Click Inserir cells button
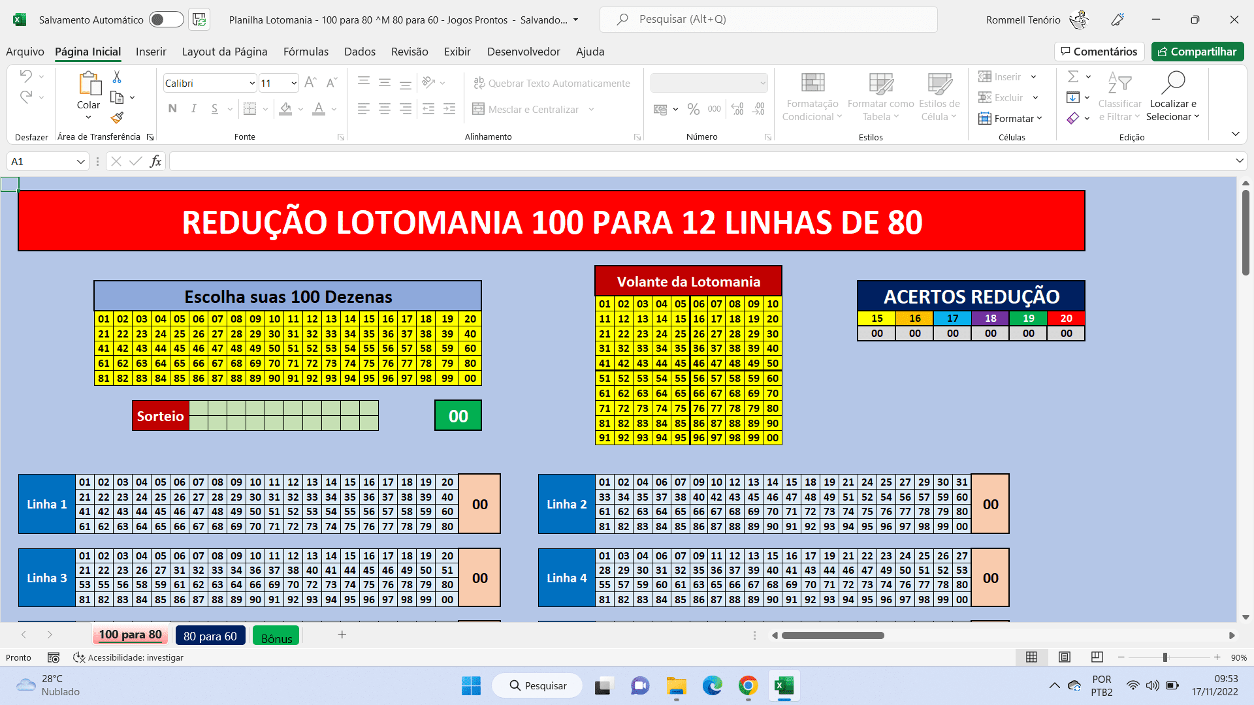Image resolution: width=1254 pixels, height=705 pixels. 1000,77
